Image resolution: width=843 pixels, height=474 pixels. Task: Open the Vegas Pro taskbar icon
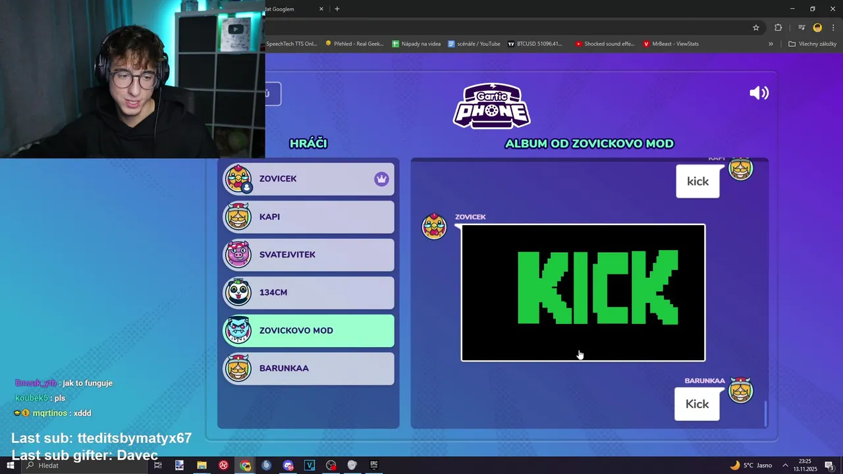[310, 465]
